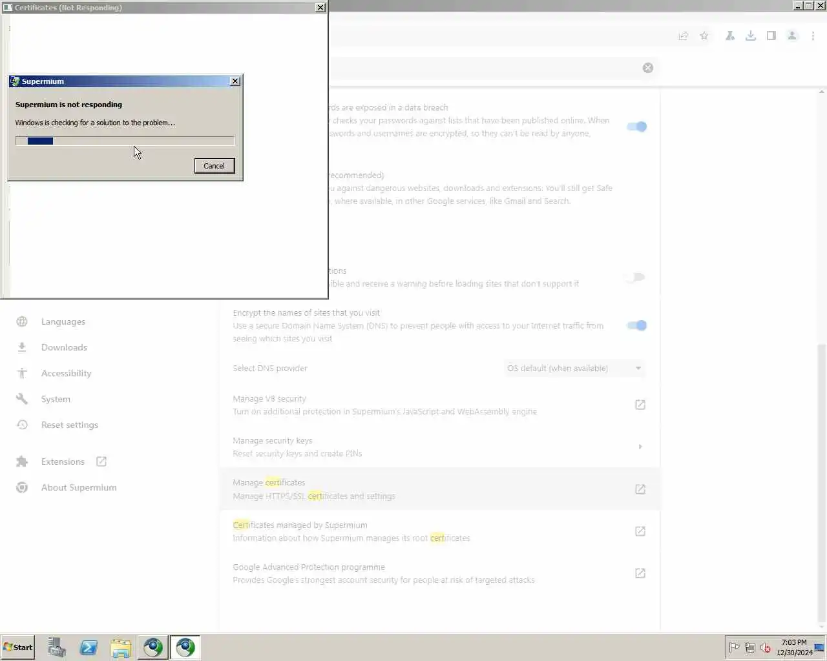The image size is (827, 661).
Task: Click the System wrench icon
Action: (x=22, y=399)
